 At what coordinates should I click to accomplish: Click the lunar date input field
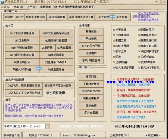[x=24, y=126]
